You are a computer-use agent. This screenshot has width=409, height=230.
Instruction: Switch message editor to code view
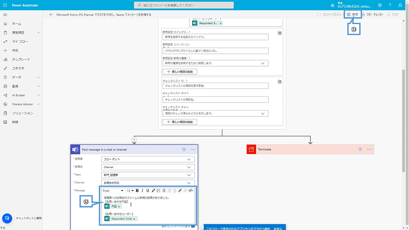(x=191, y=191)
